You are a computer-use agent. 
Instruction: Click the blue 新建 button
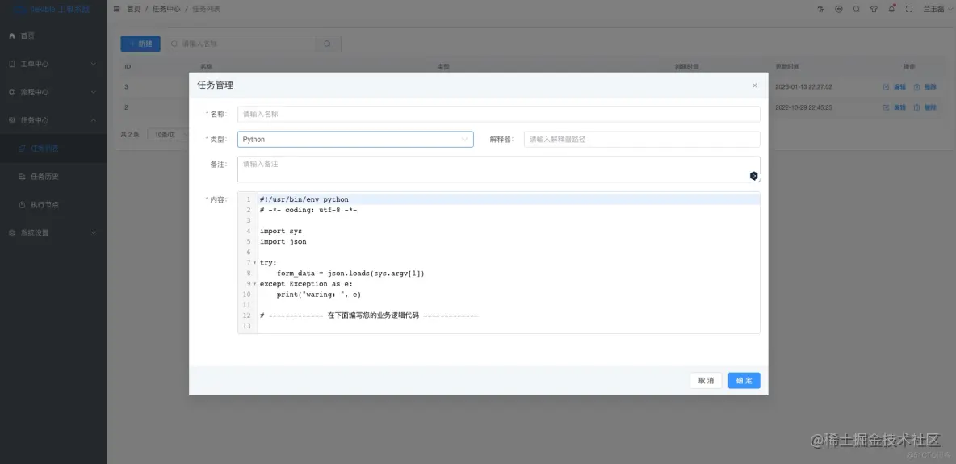click(x=140, y=44)
